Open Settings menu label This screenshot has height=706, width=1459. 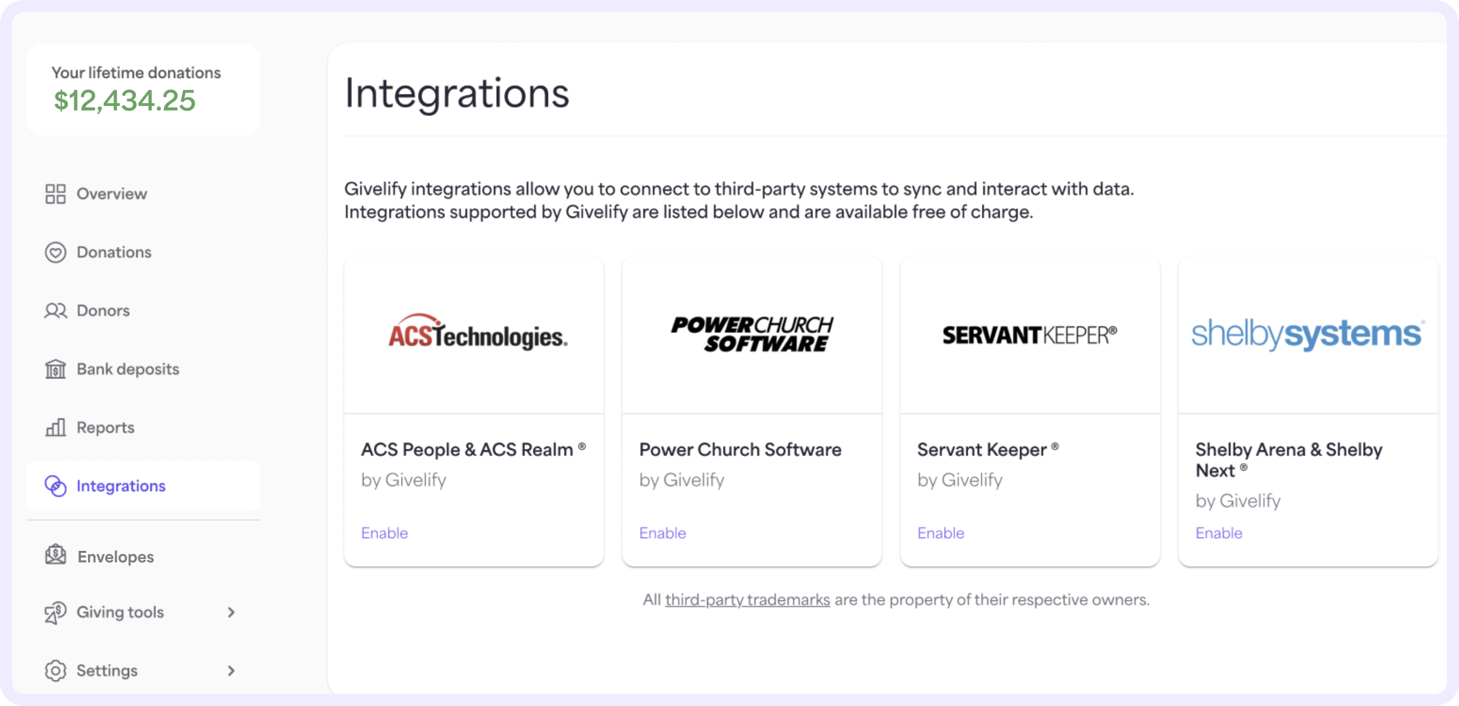coord(107,670)
